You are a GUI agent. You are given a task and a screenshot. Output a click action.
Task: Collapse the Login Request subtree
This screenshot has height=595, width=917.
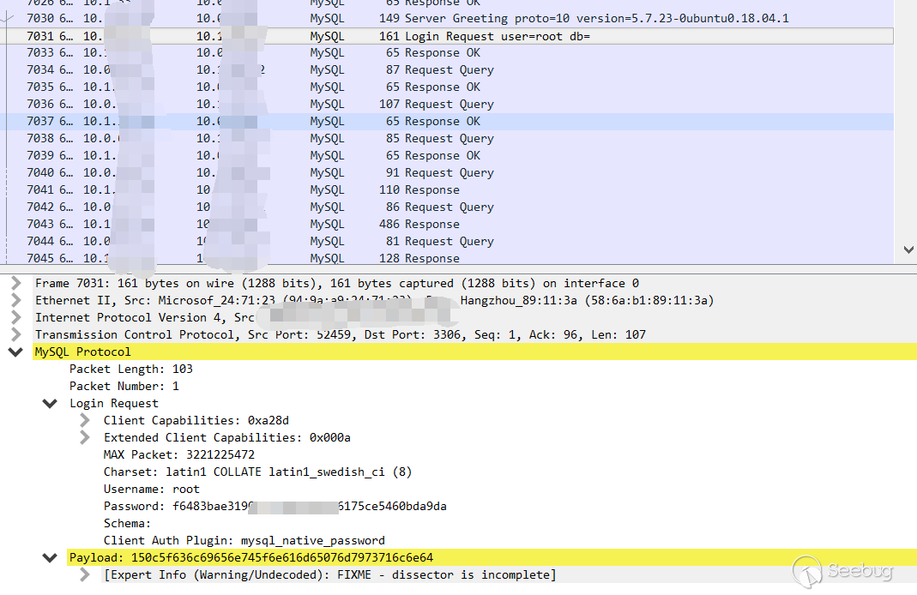51,403
